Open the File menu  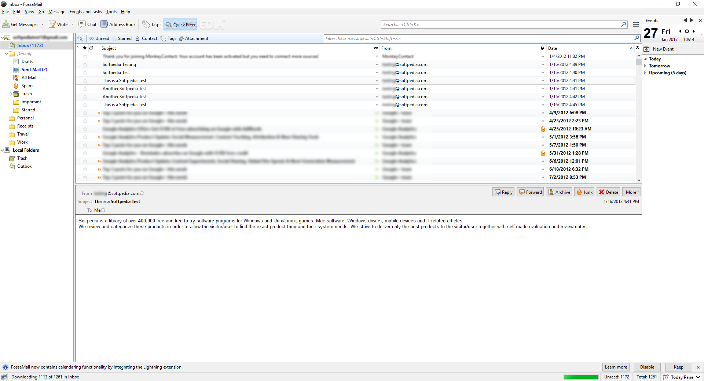point(5,12)
